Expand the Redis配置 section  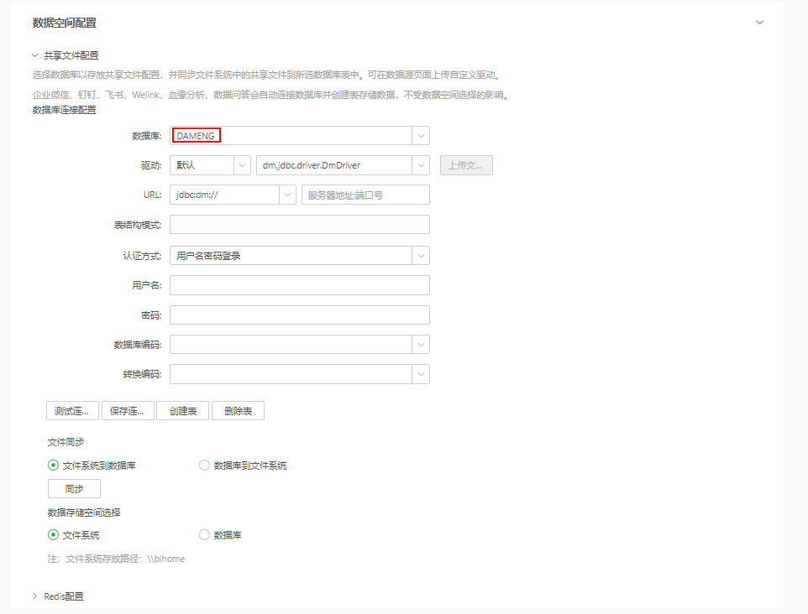[x=35, y=596]
